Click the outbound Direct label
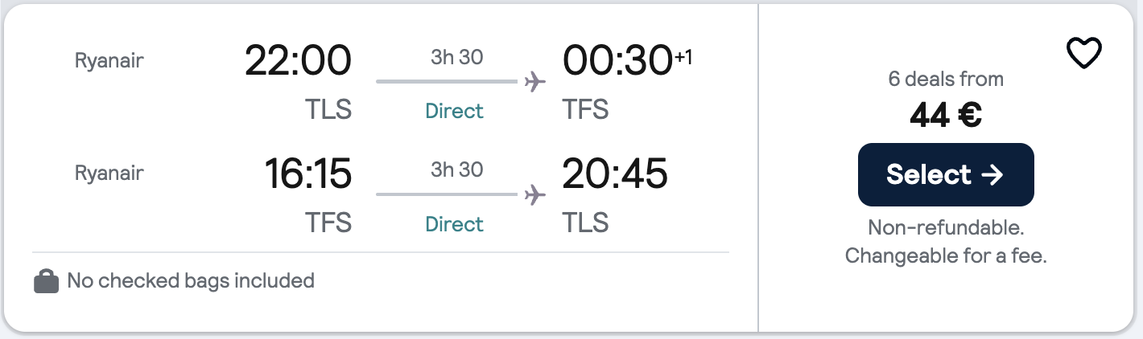Viewport: 1143px width, 339px height. [x=455, y=111]
